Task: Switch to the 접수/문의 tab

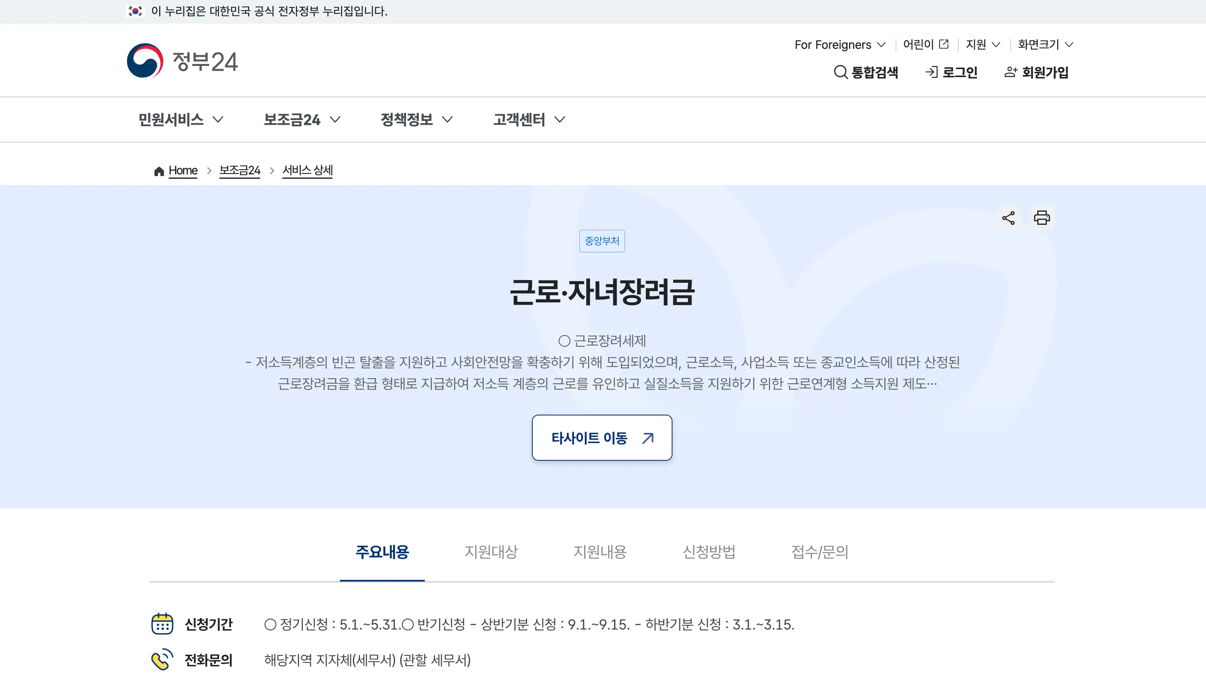Action: point(819,552)
